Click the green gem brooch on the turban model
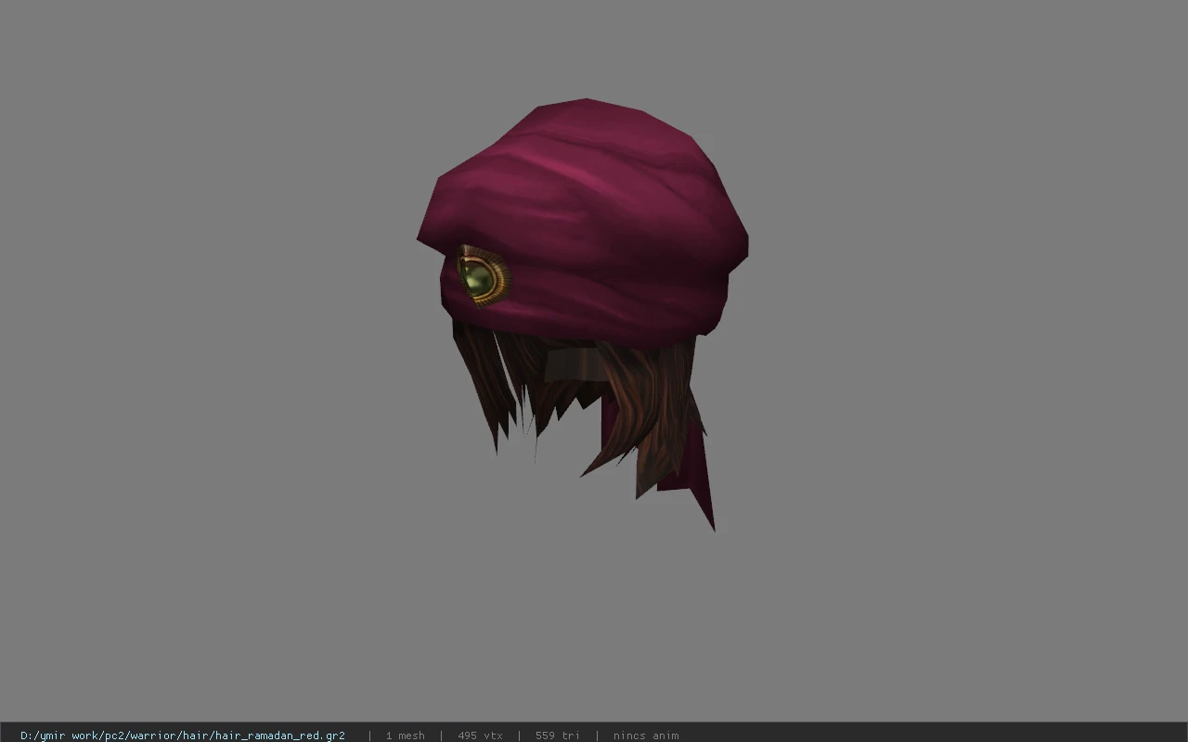The height and width of the screenshot is (742, 1188). click(482, 276)
